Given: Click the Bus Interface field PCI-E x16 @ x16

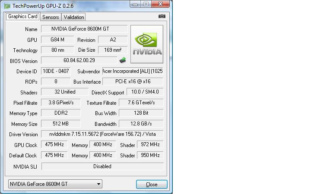Looking at the screenshot, I should click(x=133, y=81).
